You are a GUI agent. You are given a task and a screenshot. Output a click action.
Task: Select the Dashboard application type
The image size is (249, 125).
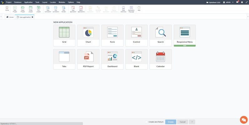point(112,59)
